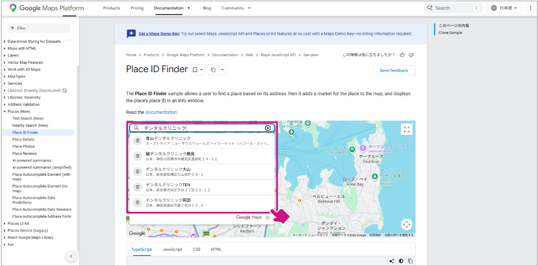Click the pin icon of デンタルクリニックTEN

(x=137, y=187)
